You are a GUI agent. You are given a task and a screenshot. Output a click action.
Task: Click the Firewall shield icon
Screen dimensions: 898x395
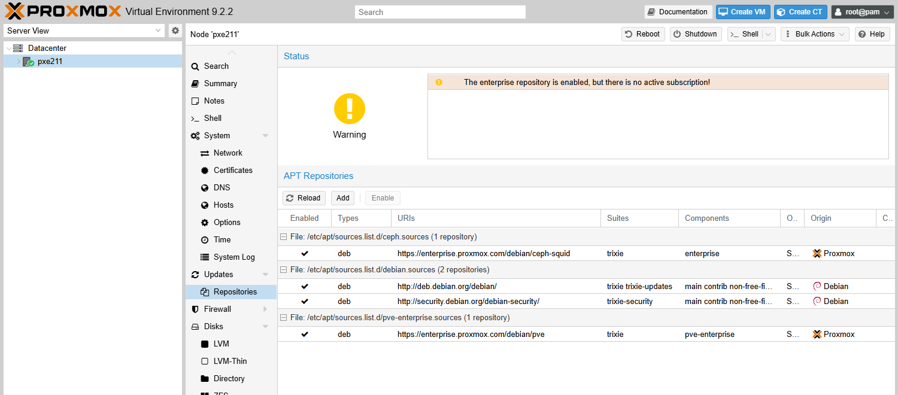195,309
